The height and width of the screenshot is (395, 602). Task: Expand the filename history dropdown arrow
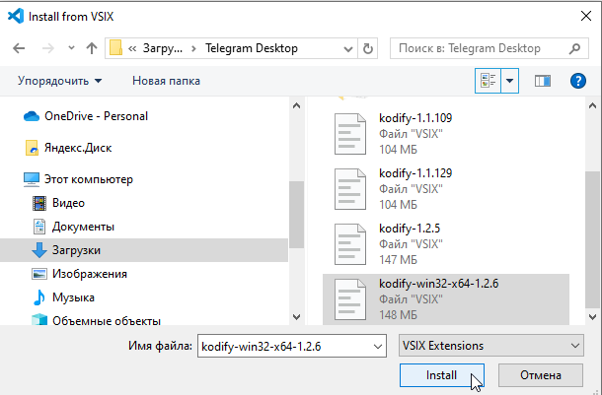[x=378, y=347]
